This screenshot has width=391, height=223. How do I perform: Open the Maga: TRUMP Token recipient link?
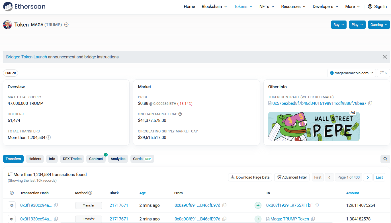(290, 219)
